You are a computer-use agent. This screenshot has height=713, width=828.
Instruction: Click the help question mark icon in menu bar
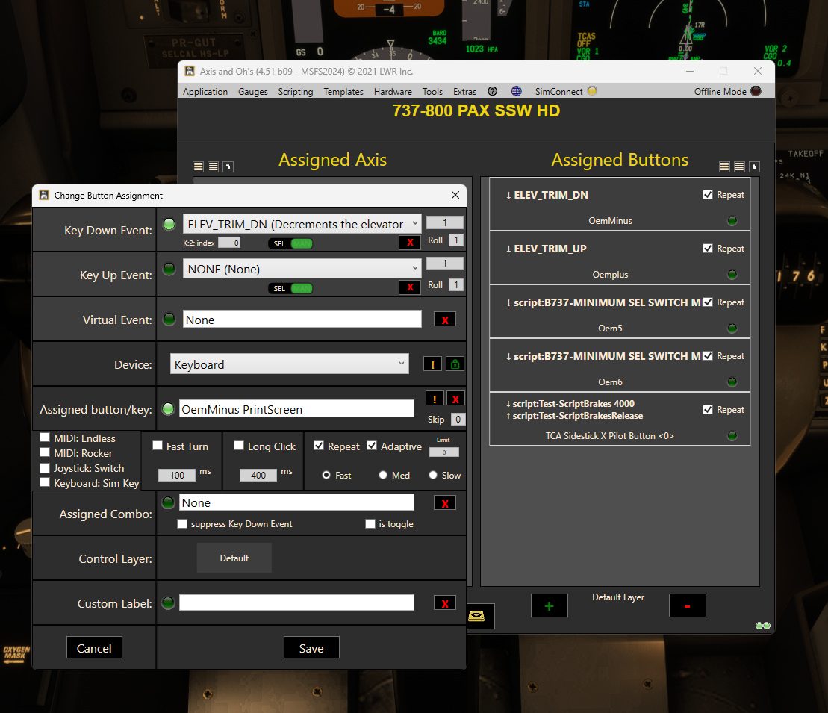click(x=492, y=91)
